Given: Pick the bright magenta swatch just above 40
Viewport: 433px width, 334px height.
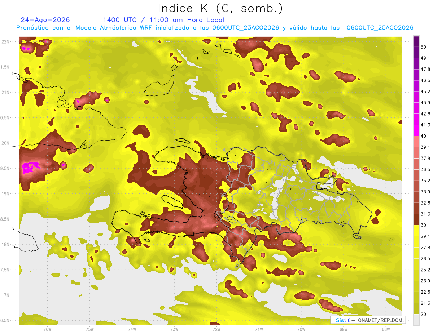Looking at the screenshot, I should click(416, 130).
